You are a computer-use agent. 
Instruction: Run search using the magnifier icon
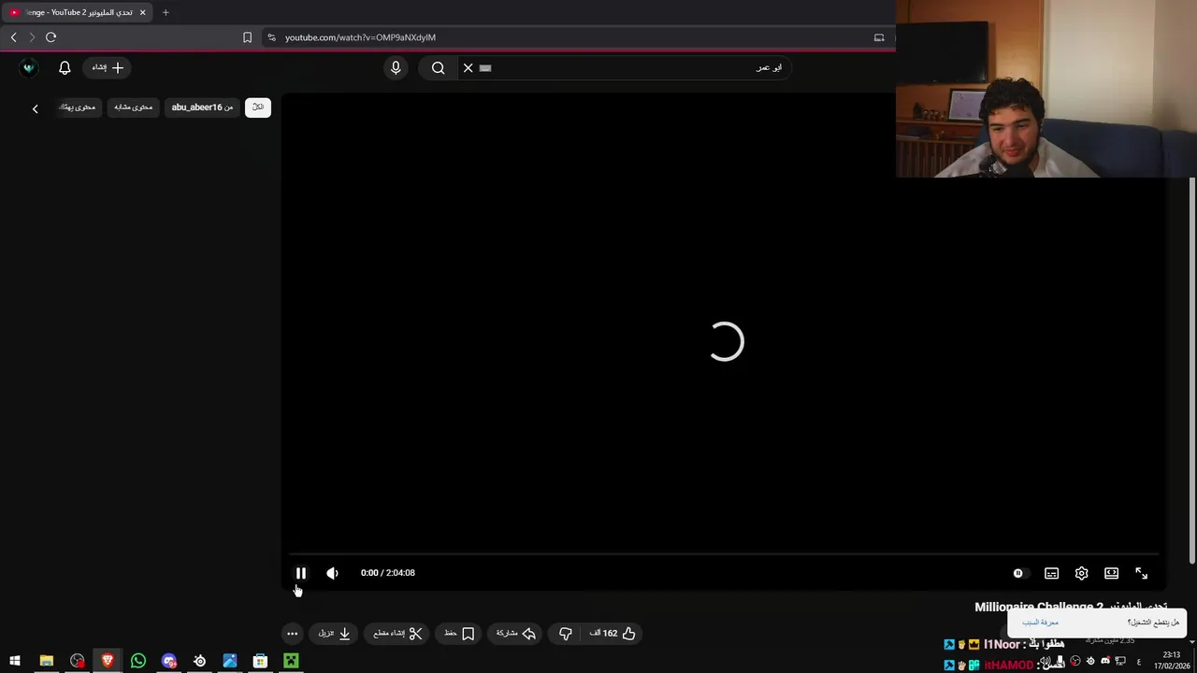(438, 67)
